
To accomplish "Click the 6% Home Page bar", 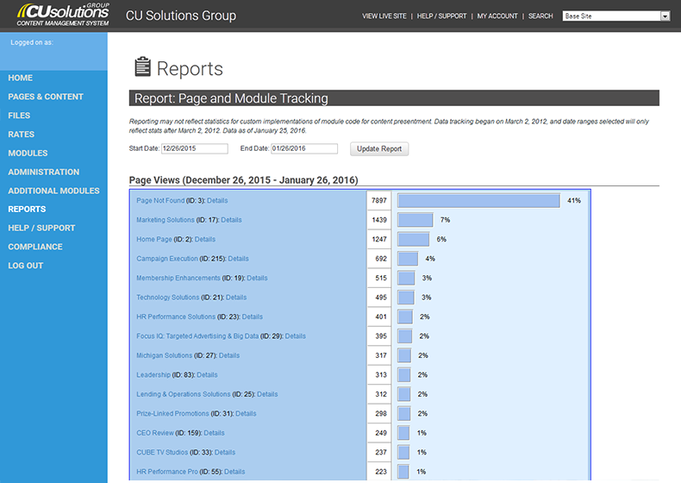I will pyautogui.click(x=414, y=239).
